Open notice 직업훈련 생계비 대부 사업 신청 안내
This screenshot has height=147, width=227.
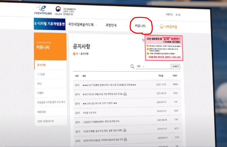(x=109, y=85)
